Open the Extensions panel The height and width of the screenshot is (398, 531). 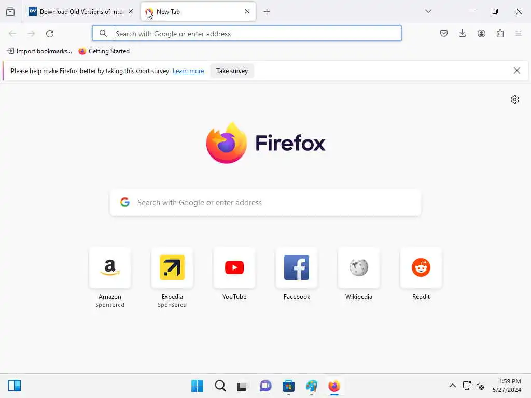(500, 33)
